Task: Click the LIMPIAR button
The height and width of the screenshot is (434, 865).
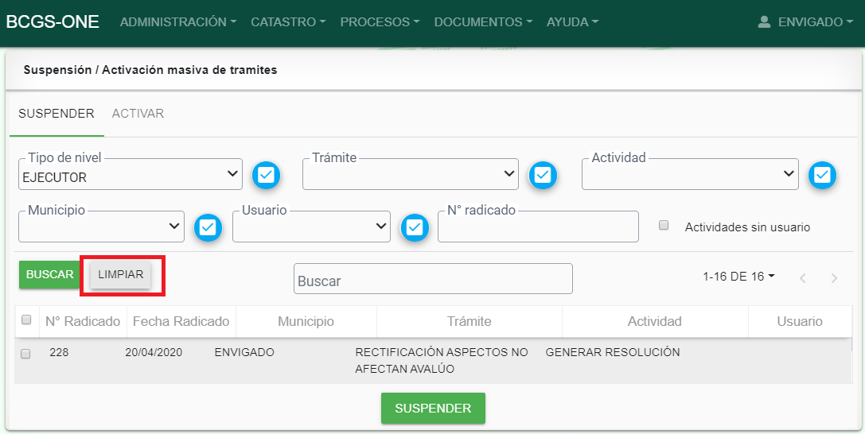Action: [120, 274]
